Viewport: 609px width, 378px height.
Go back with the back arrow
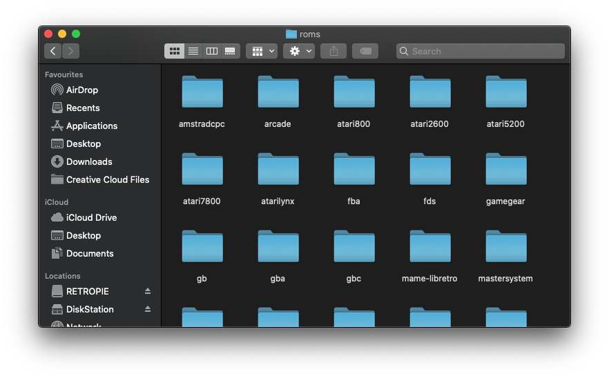(x=52, y=51)
